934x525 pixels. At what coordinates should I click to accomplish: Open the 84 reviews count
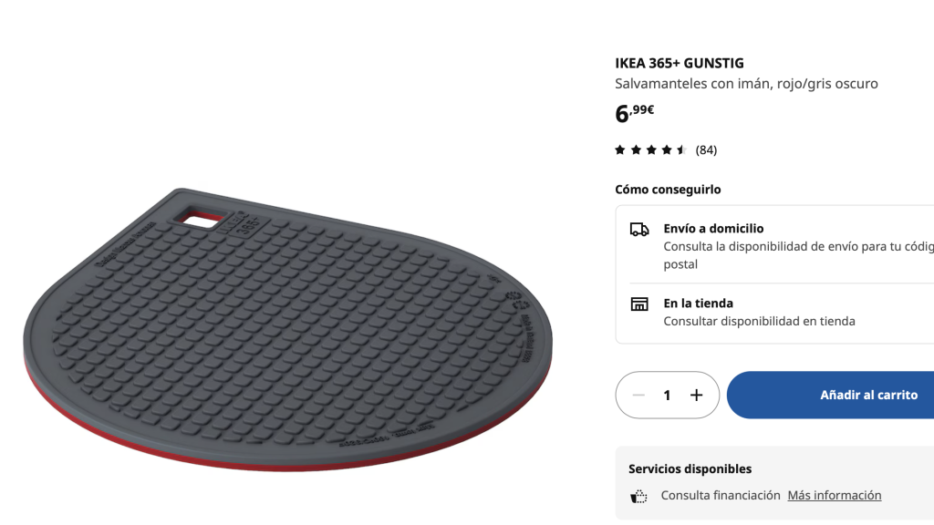coord(707,150)
